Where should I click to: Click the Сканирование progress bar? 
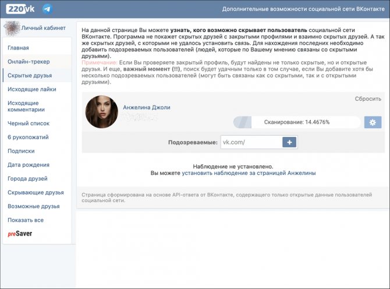297,122
